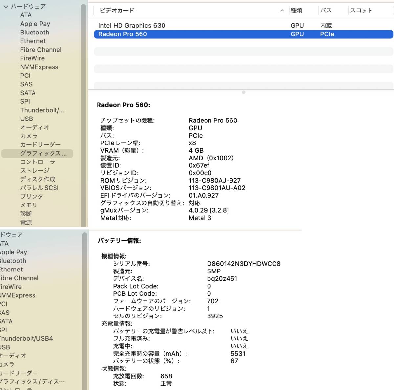Open カードリーダー in the lower sidebar

[19, 373]
